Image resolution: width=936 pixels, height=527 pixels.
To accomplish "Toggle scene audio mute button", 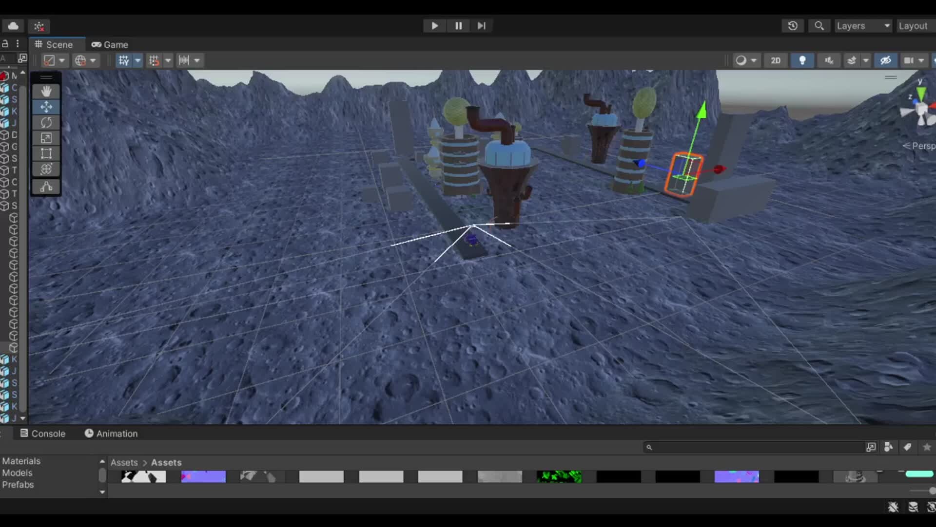I will 829,60.
